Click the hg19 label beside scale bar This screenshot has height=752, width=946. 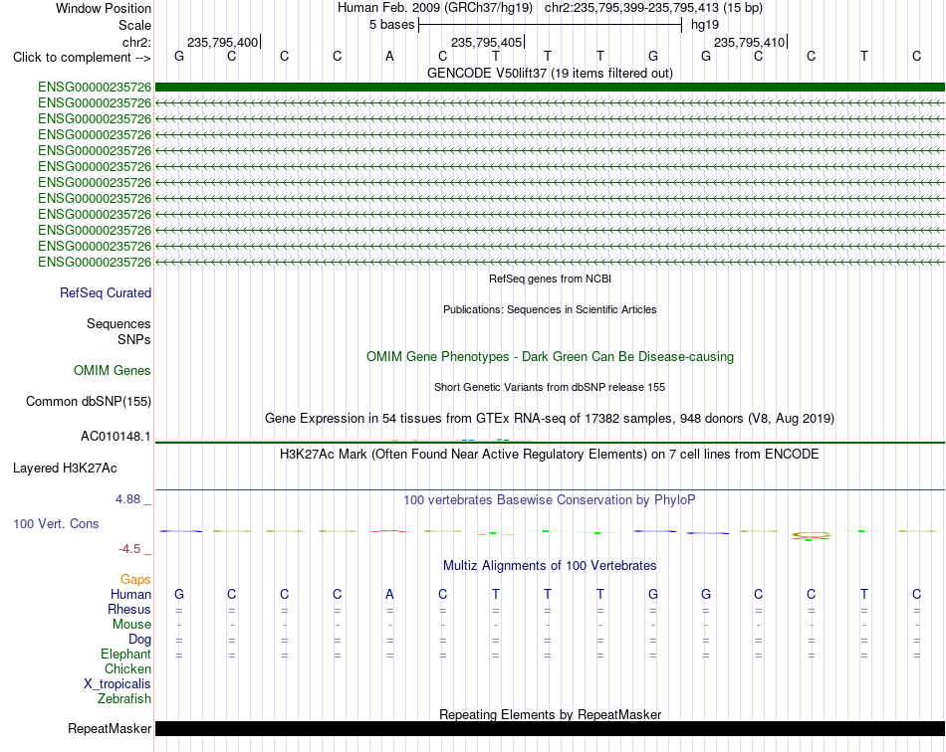705,25
